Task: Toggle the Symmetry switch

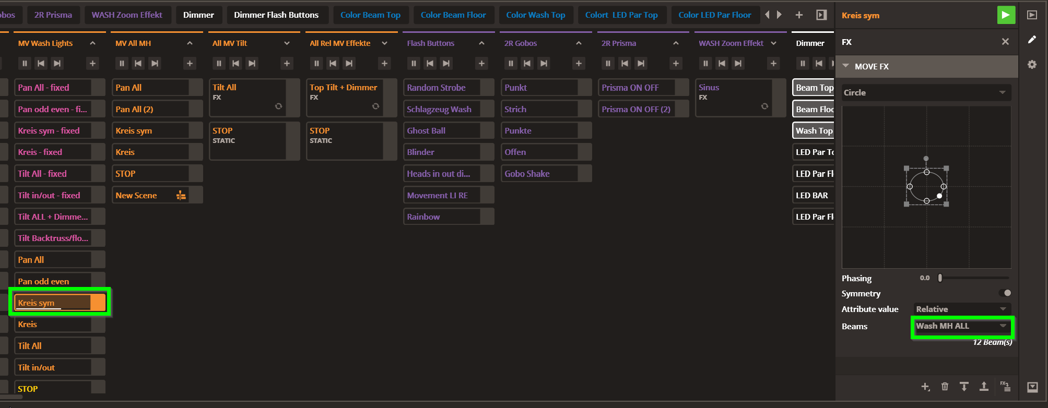Action: 1005,293
